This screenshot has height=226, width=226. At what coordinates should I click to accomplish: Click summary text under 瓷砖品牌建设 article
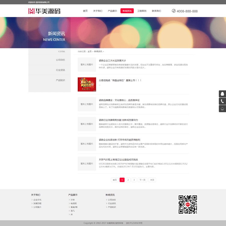(143, 106)
